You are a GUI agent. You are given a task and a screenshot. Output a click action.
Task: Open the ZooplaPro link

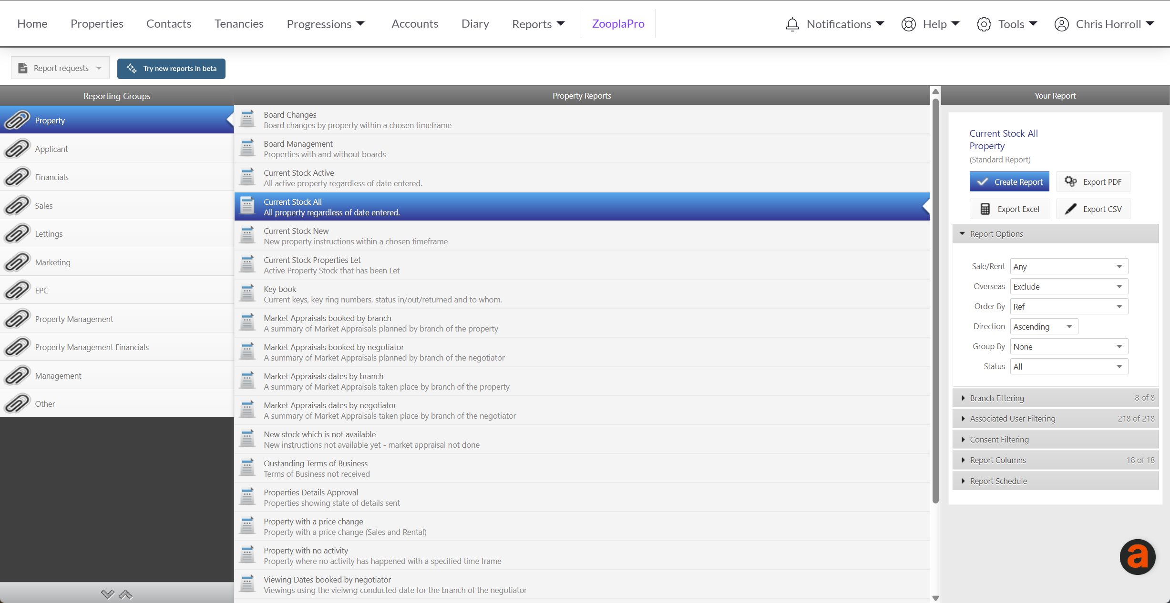coord(618,24)
